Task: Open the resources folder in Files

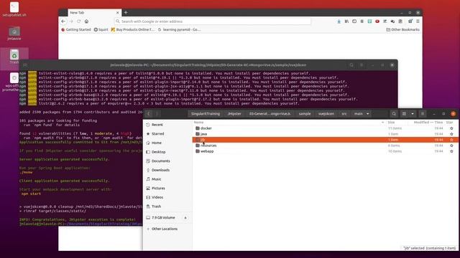Action: [208, 145]
